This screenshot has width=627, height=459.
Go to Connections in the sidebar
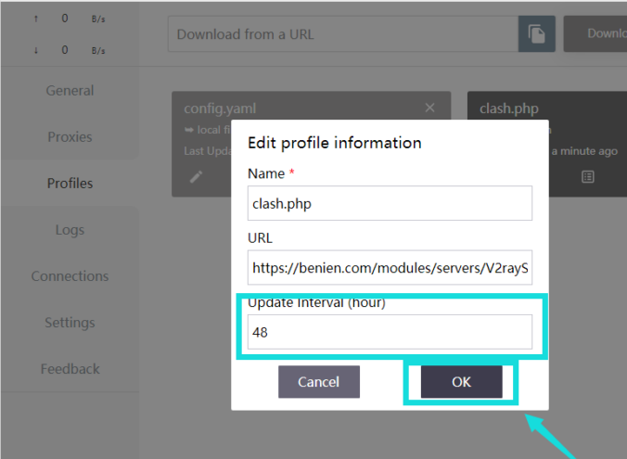pyautogui.click(x=70, y=276)
